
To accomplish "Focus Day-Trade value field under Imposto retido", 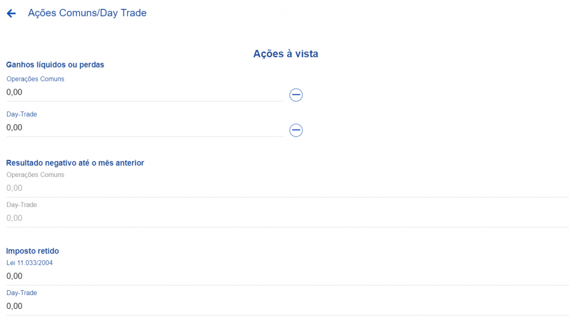I will [287, 306].
